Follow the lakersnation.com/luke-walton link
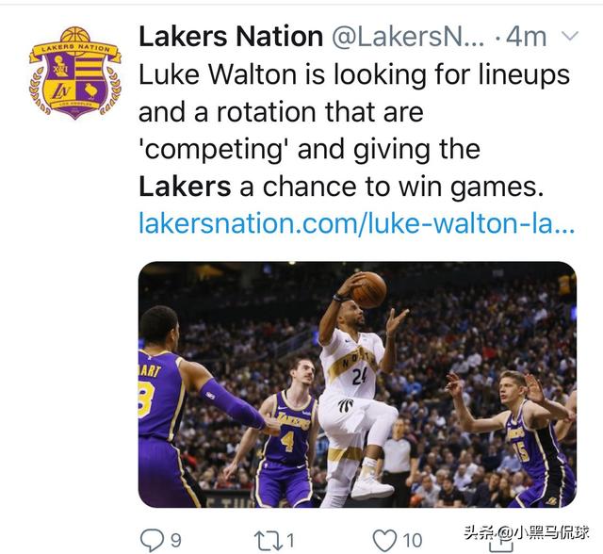 click(x=356, y=223)
